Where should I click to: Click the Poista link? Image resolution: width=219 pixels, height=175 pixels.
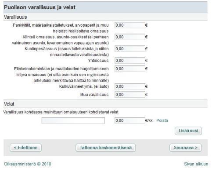click(162, 120)
